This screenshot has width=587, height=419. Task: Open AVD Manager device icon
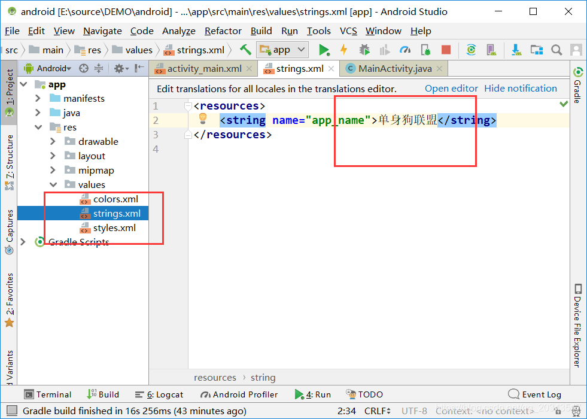coord(491,50)
